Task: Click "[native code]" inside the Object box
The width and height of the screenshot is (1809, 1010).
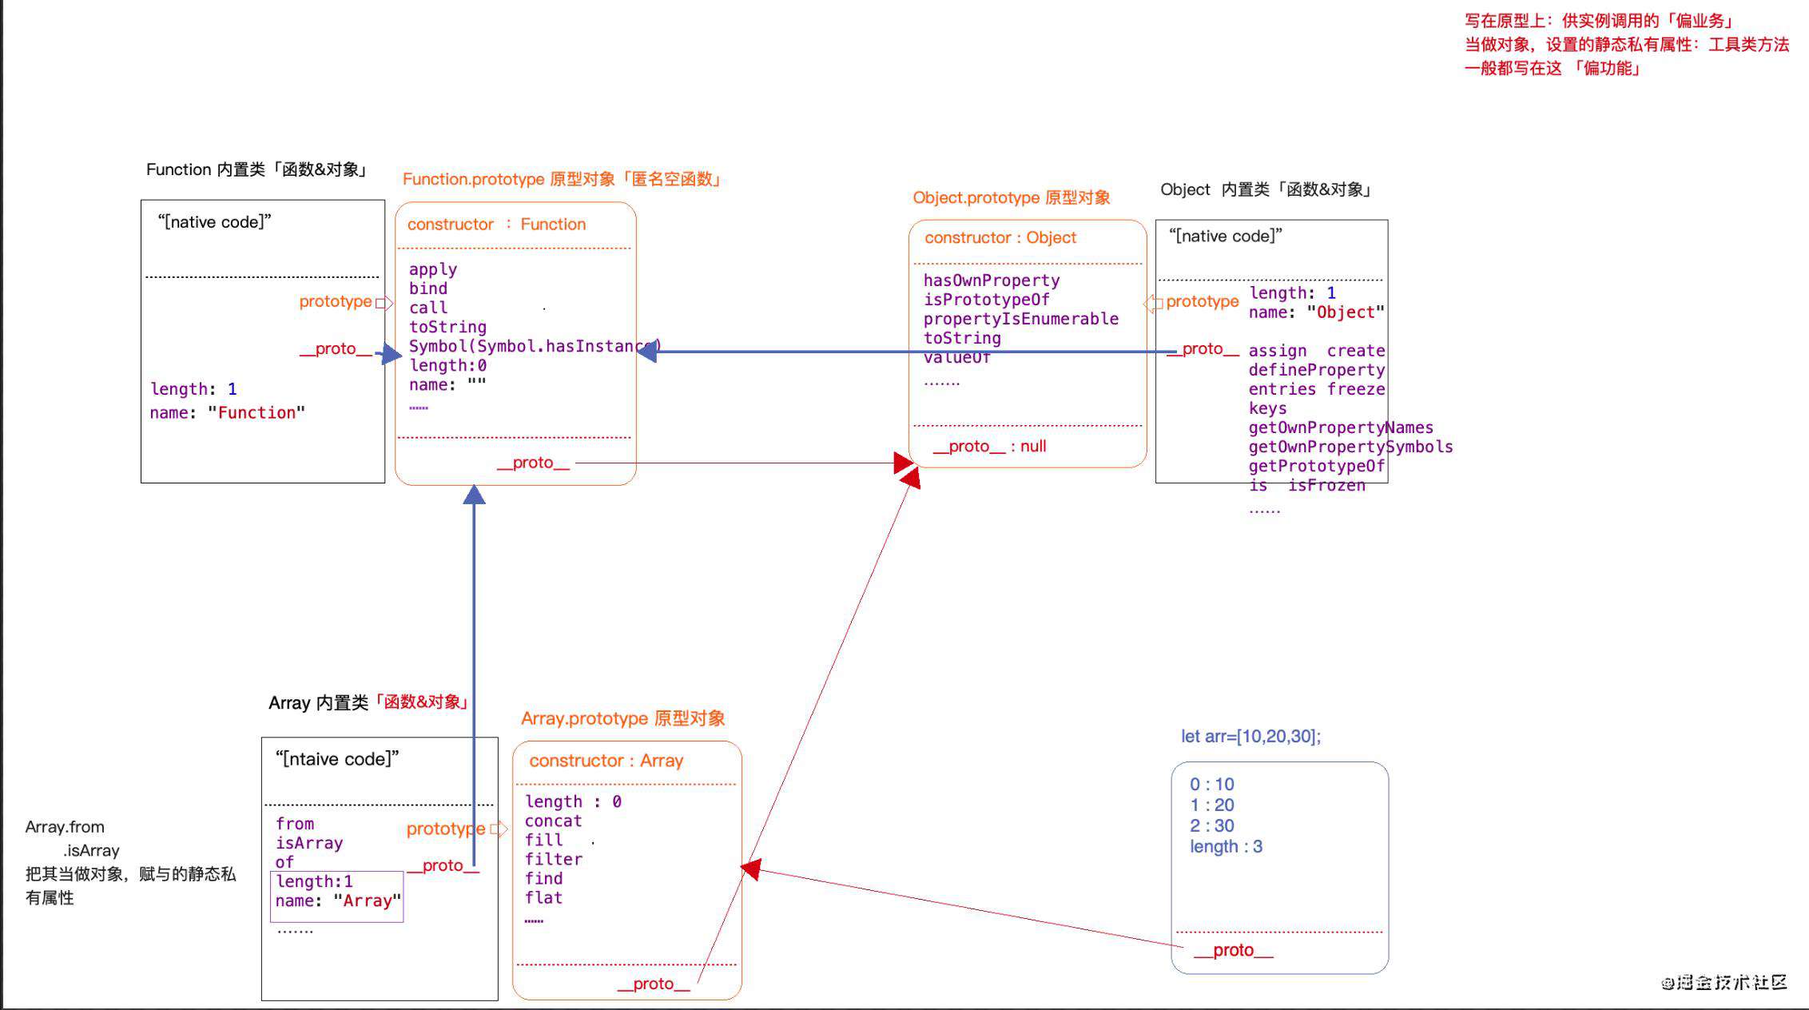Action: (1226, 237)
